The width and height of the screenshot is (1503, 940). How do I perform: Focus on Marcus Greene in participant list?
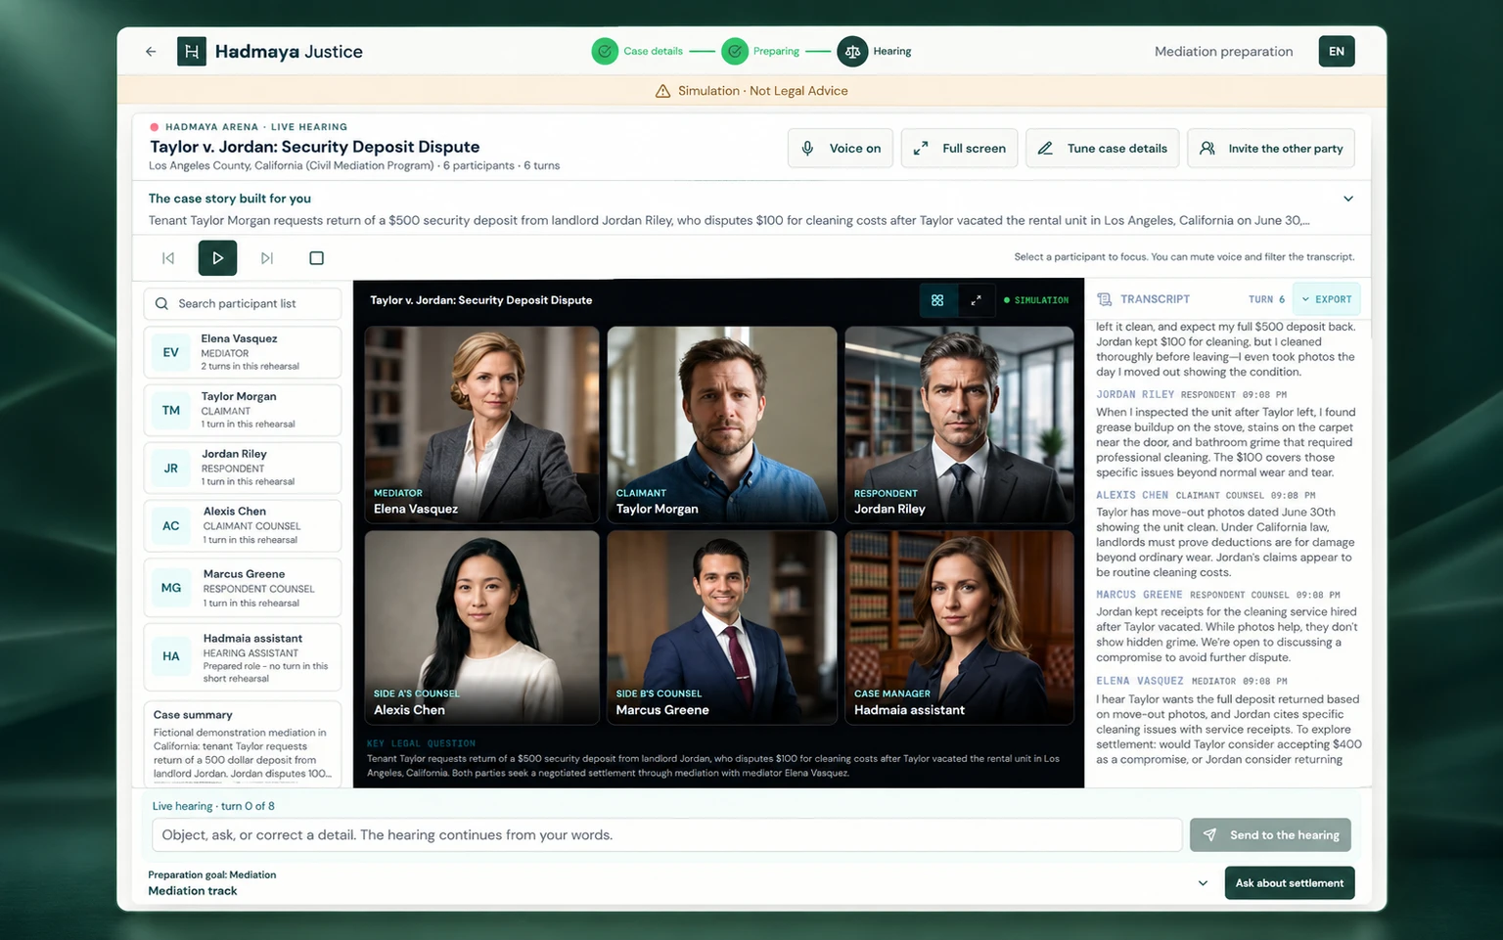[243, 588]
